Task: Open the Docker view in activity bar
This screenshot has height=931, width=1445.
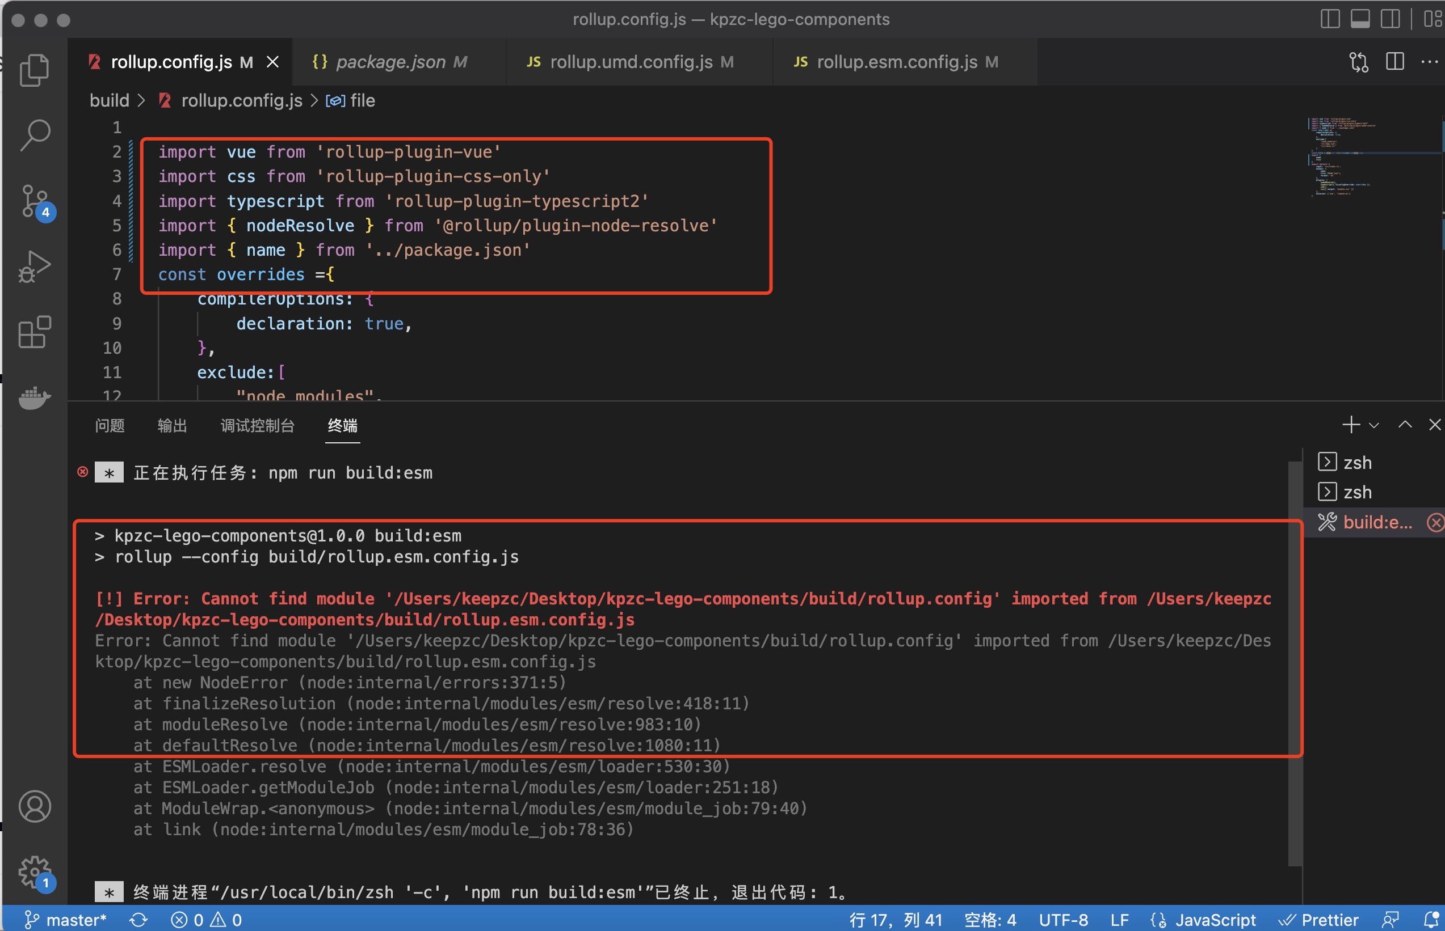Action: [x=35, y=397]
